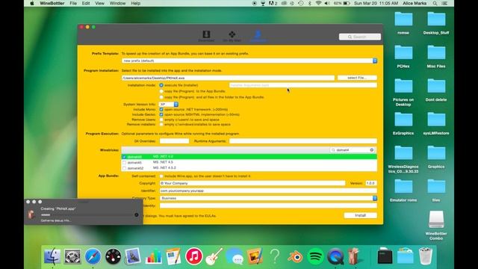The width and height of the screenshot is (478, 269).
Task: Clear the Winetricks search text
Action: click(372, 150)
